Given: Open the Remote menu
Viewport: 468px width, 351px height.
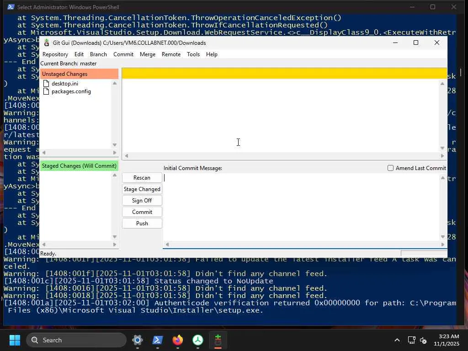Looking at the screenshot, I should (x=171, y=54).
